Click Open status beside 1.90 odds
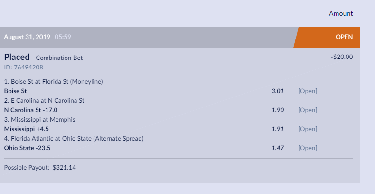This screenshot has height=194, width=375. click(308, 110)
